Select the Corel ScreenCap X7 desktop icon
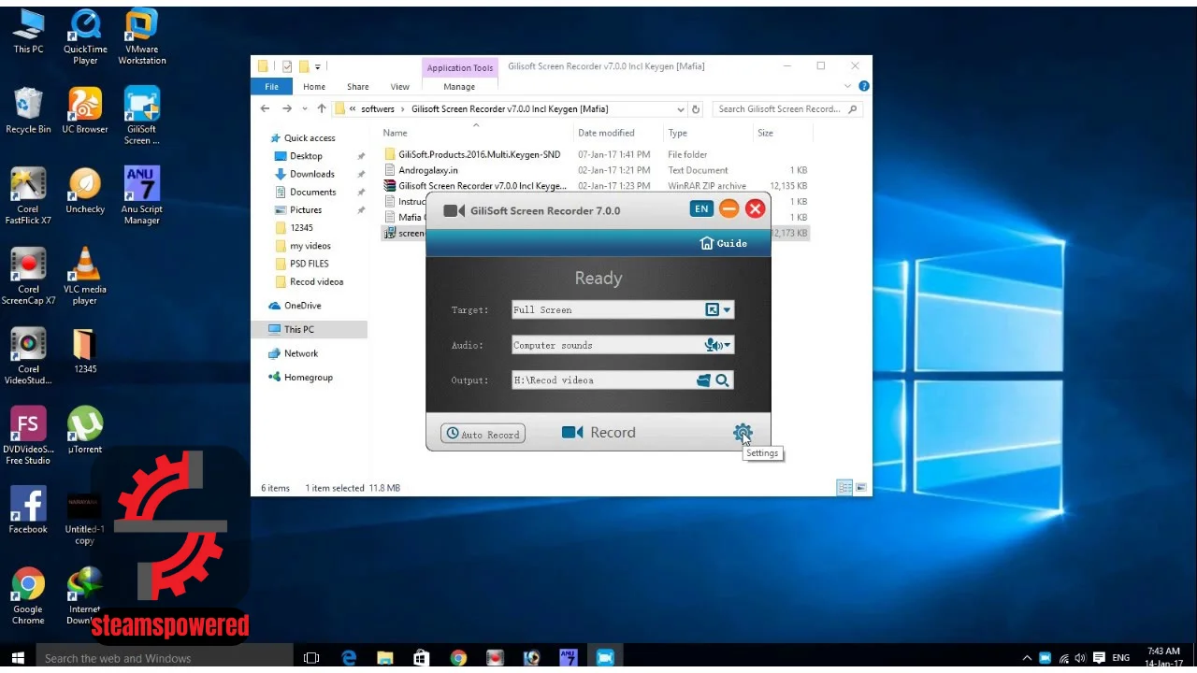 point(28,278)
